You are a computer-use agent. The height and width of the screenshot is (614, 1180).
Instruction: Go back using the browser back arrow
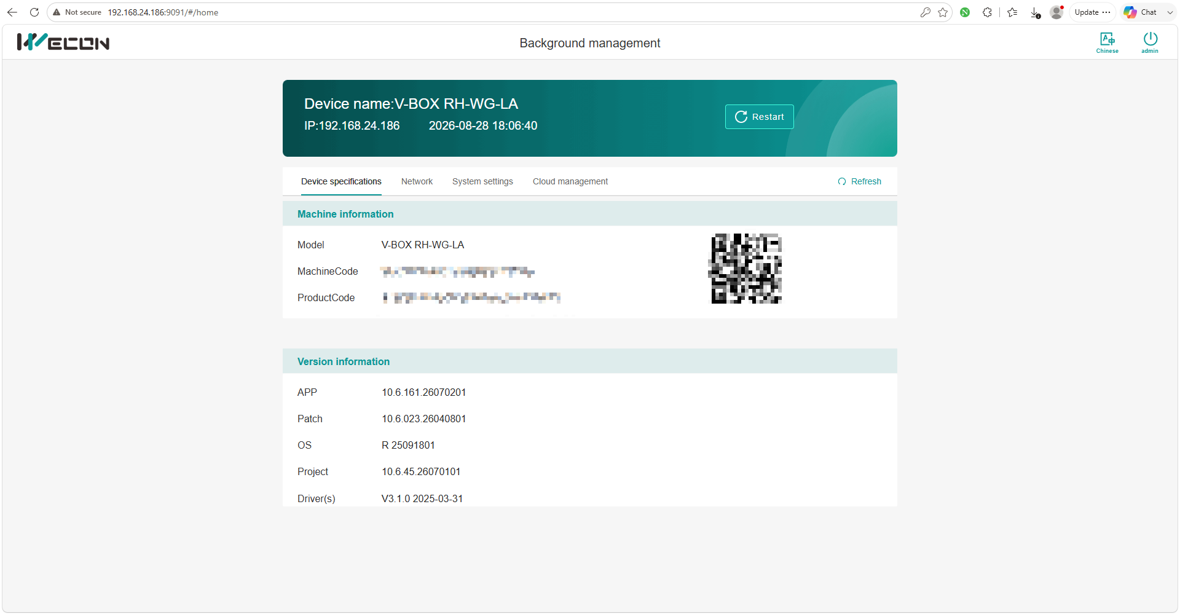pyautogui.click(x=12, y=12)
